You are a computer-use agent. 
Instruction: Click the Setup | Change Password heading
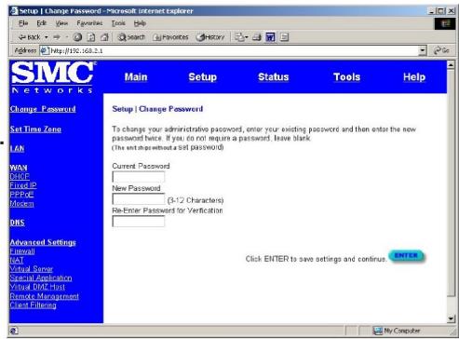point(157,109)
